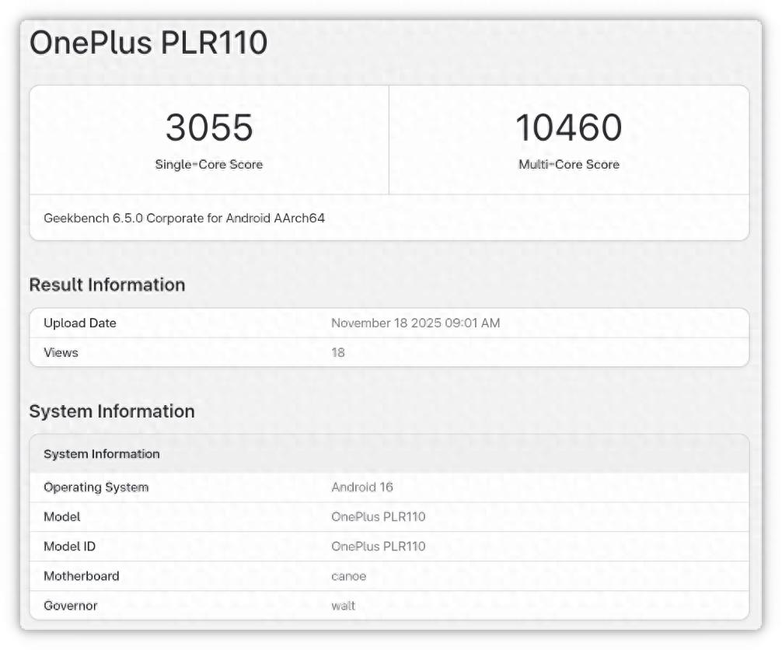Viewport: 782px width, 650px height.
Task: Click the Governor row label
Action: tap(70, 606)
